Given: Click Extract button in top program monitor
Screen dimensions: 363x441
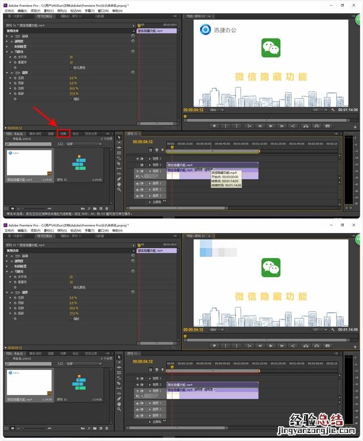Looking at the screenshot, I should coord(316,126).
